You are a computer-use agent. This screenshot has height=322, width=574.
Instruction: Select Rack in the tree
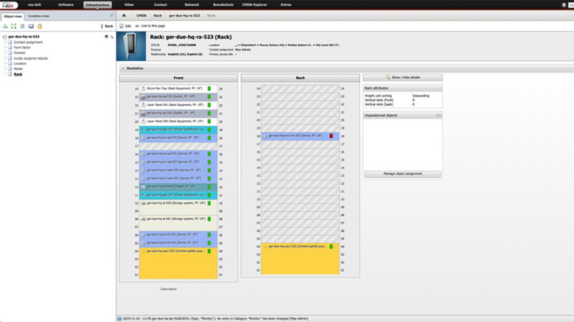point(18,74)
